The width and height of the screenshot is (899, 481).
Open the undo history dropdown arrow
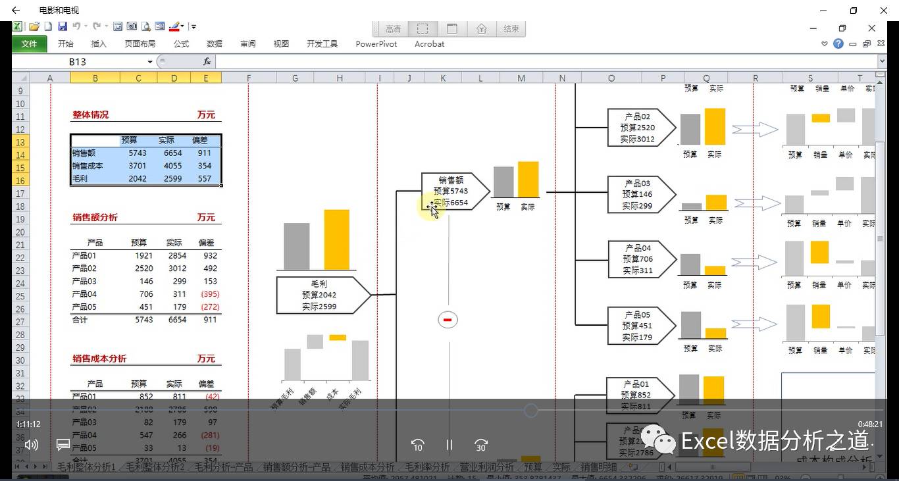[x=86, y=26]
